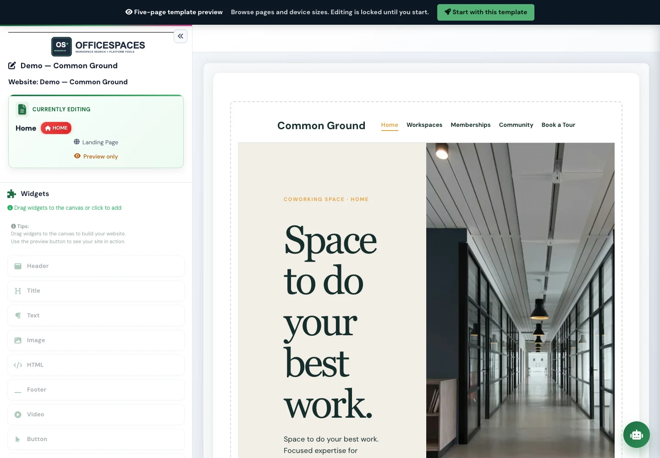Add the HTML widget

click(96, 365)
